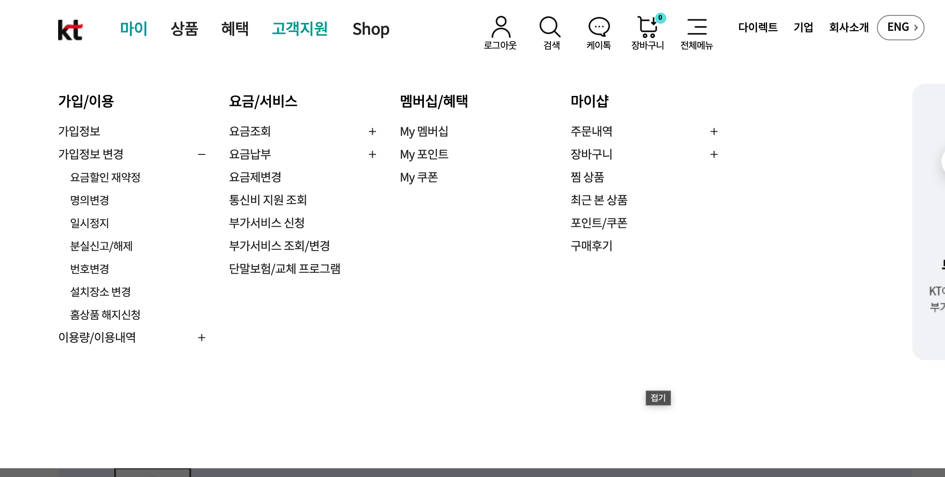Collapse the 가입정보 변경 submenu
The image size is (945, 477).
(202, 154)
